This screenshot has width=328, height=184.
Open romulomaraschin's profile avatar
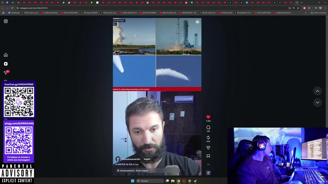(118, 159)
